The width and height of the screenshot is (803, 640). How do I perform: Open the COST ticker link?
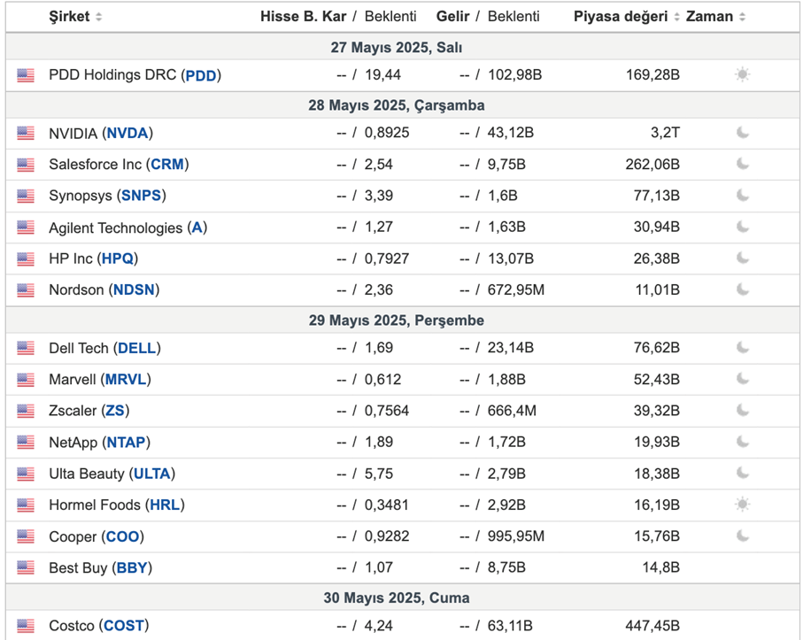124,626
